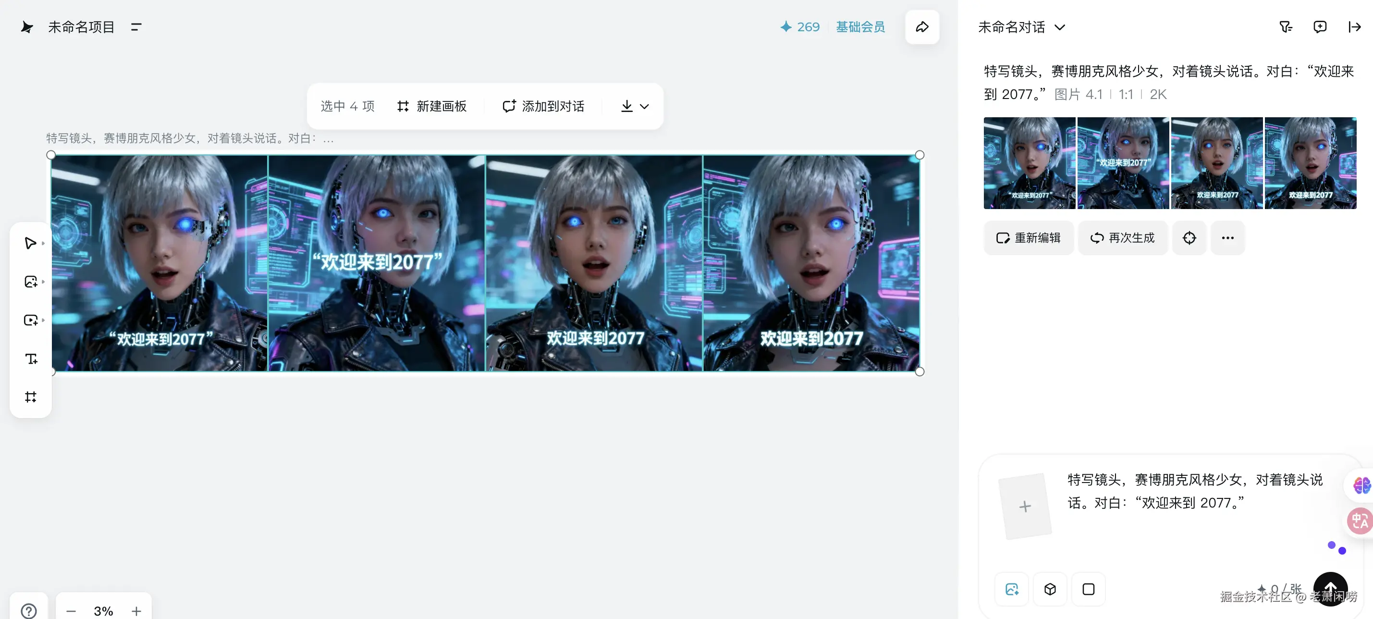Select the text tool

[x=30, y=359]
